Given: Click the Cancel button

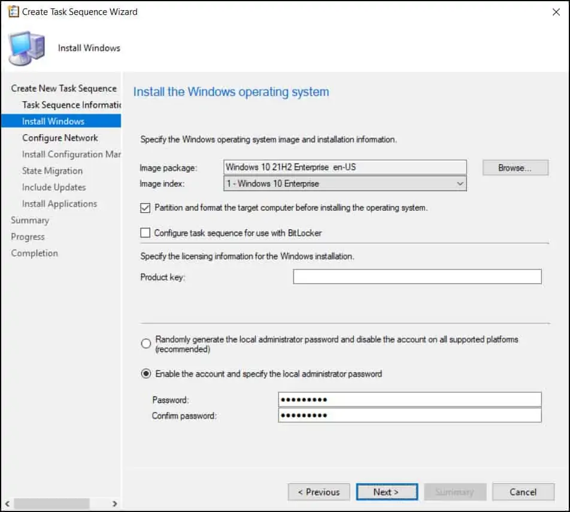Looking at the screenshot, I should (x=523, y=492).
